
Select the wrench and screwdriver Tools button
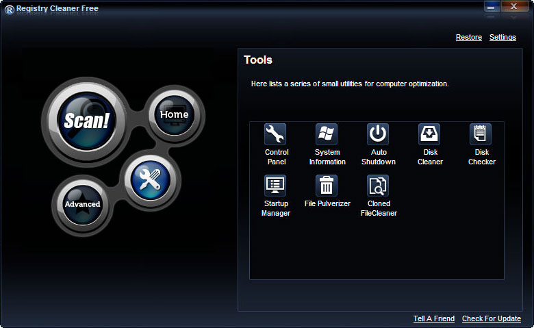point(150,180)
